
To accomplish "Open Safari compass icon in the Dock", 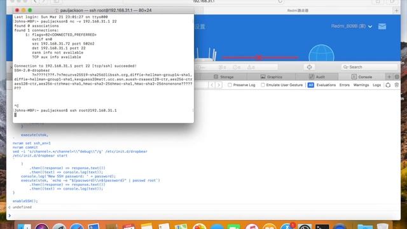I will tap(77, 227).
